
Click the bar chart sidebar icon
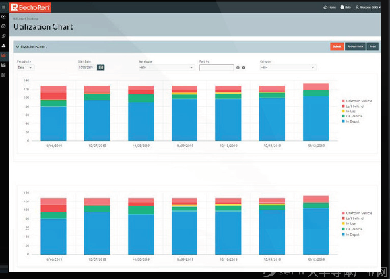point(3,65)
